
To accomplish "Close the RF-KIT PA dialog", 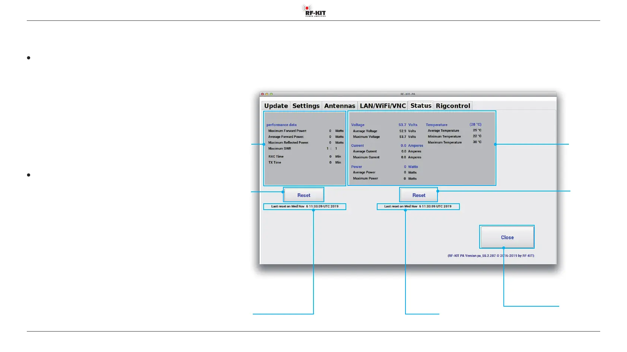I will [x=507, y=237].
